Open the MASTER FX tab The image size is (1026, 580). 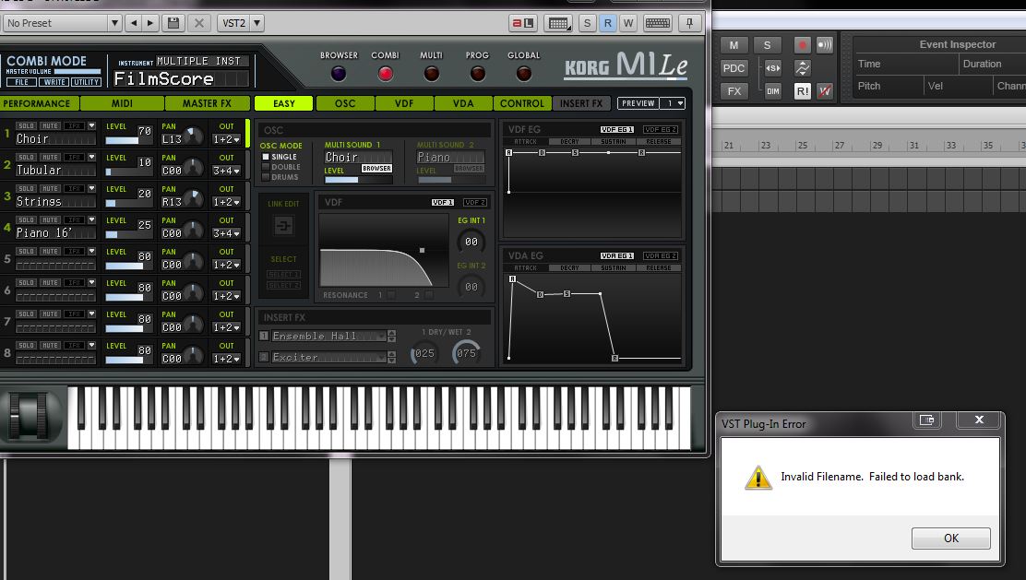tap(208, 103)
